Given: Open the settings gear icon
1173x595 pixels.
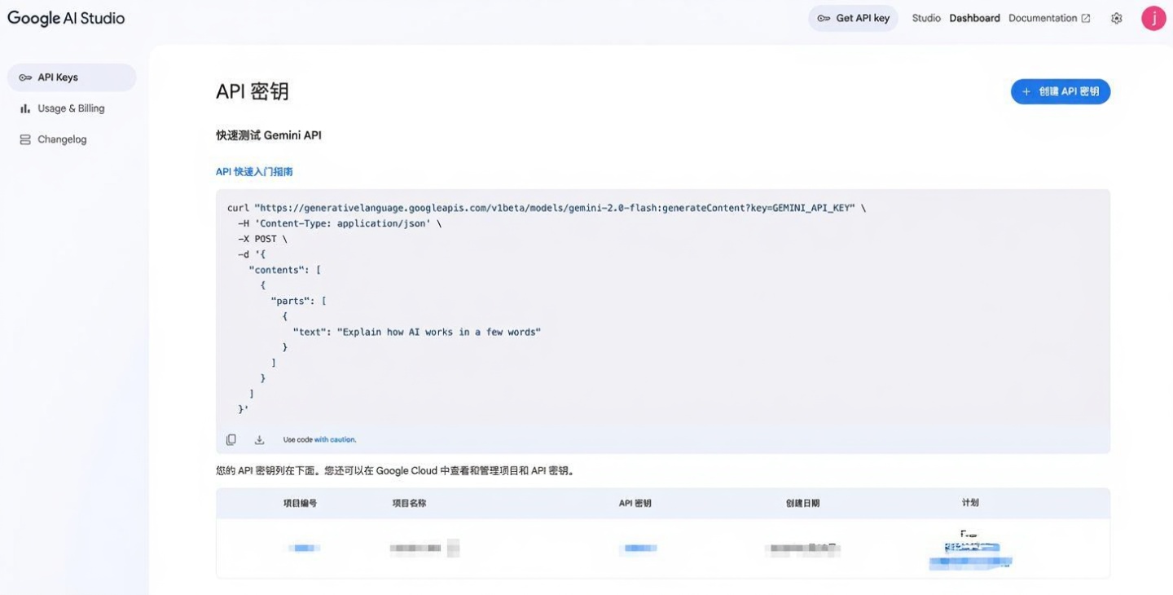Looking at the screenshot, I should 1117,18.
